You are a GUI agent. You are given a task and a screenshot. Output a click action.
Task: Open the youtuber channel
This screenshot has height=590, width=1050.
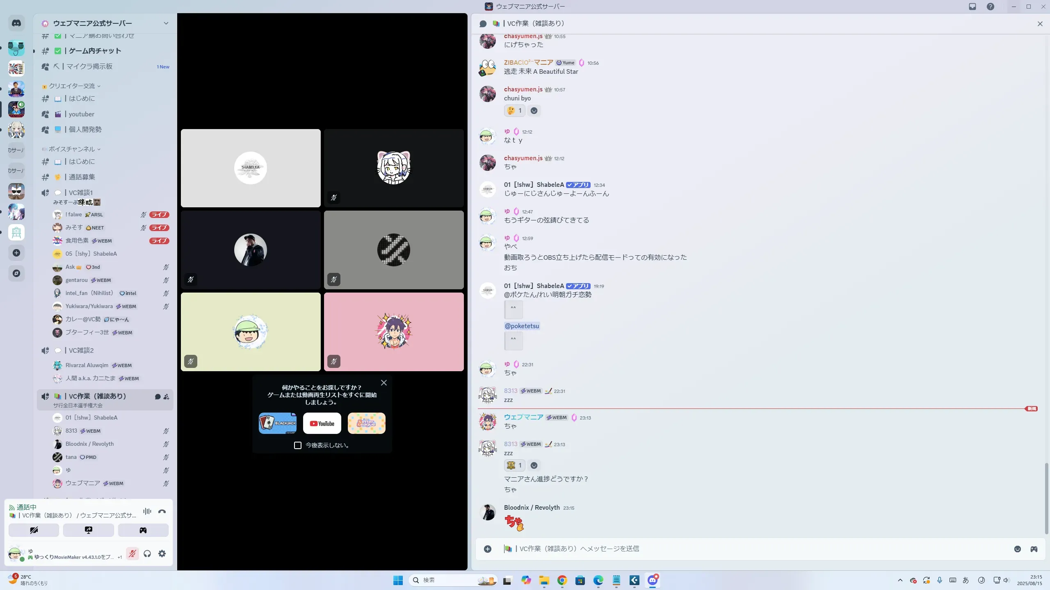81,114
